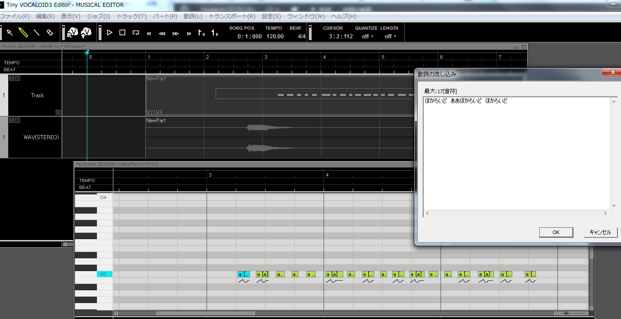Open the 設定(S) menu
Viewport: 621px width, 319px height.
[x=271, y=16]
